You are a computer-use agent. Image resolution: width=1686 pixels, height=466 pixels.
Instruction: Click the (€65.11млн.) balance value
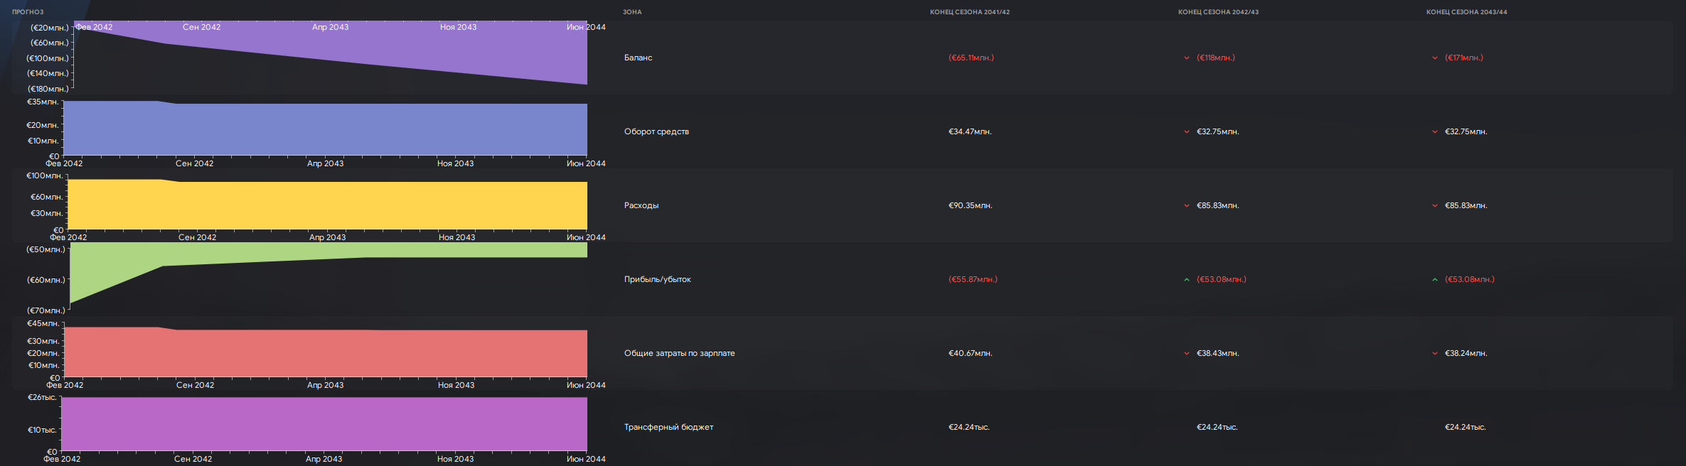pyautogui.click(x=971, y=58)
